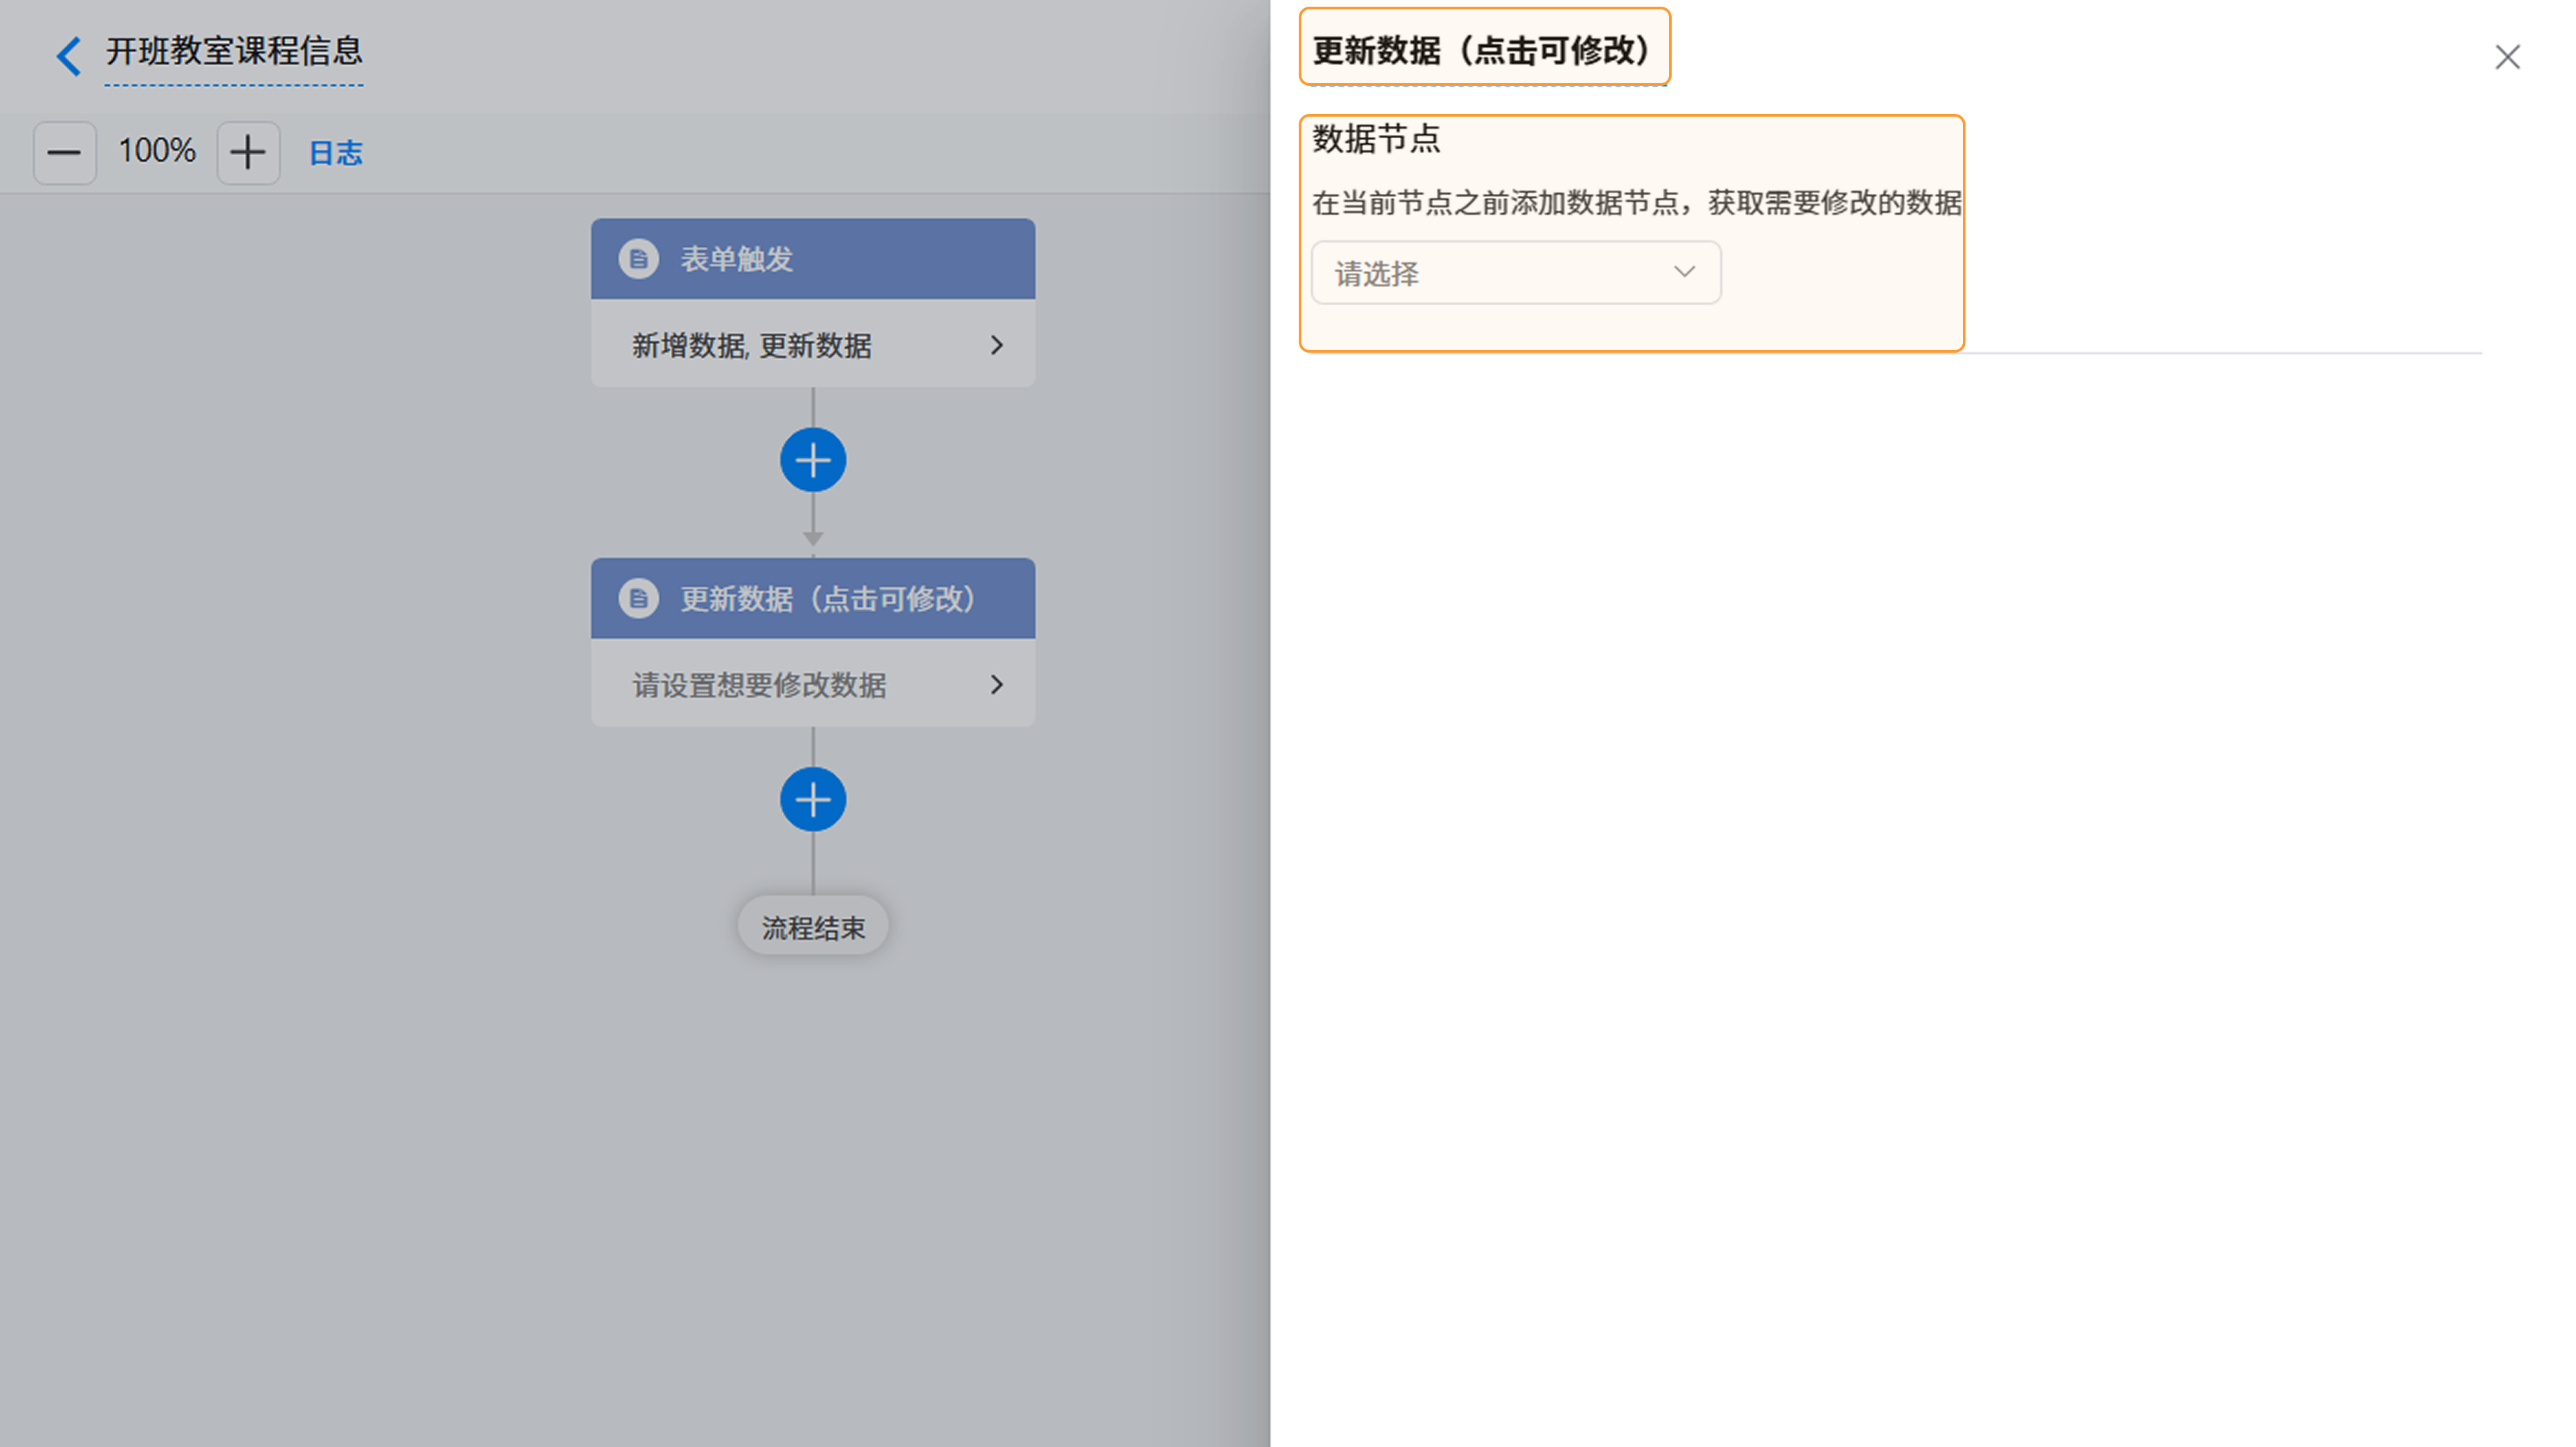
Task: Click the 表单触发 node document icon
Action: tap(638, 259)
